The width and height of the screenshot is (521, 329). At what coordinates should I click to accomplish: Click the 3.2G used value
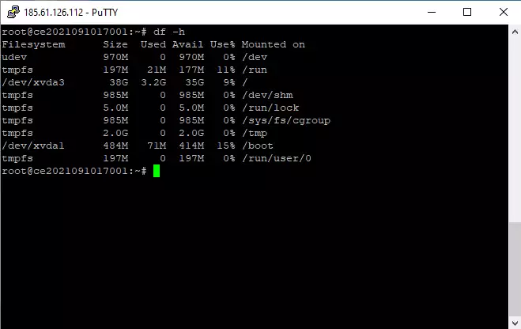point(153,82)
